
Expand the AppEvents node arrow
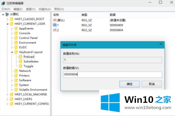pyautogui.click(x=12, y=29)
